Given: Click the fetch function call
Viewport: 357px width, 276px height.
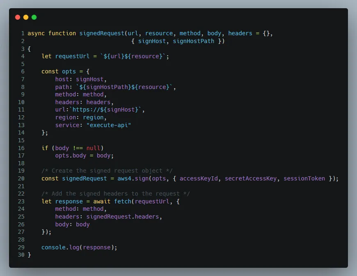Looking at the screenshot, I should (123, 201).
